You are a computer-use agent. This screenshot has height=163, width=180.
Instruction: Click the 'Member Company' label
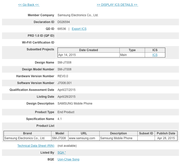coord(41,15)
